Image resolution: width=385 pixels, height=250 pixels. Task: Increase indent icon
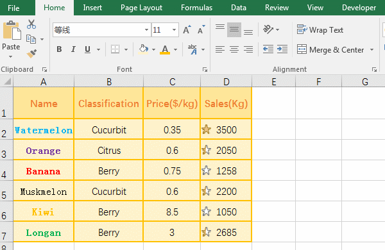click(282, 49)
